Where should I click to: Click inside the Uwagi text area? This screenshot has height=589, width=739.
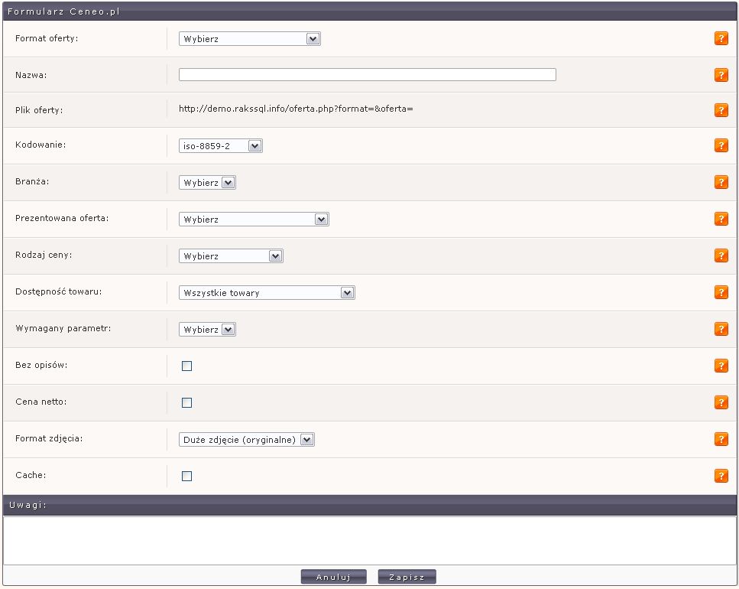(x=369, y=540)
